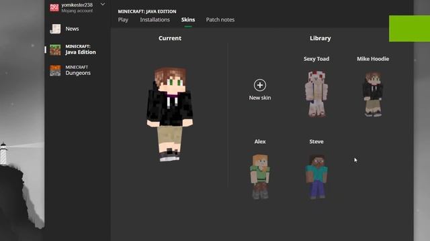
Task: Switch to the Play tab
Action: (x=123, y=19)
